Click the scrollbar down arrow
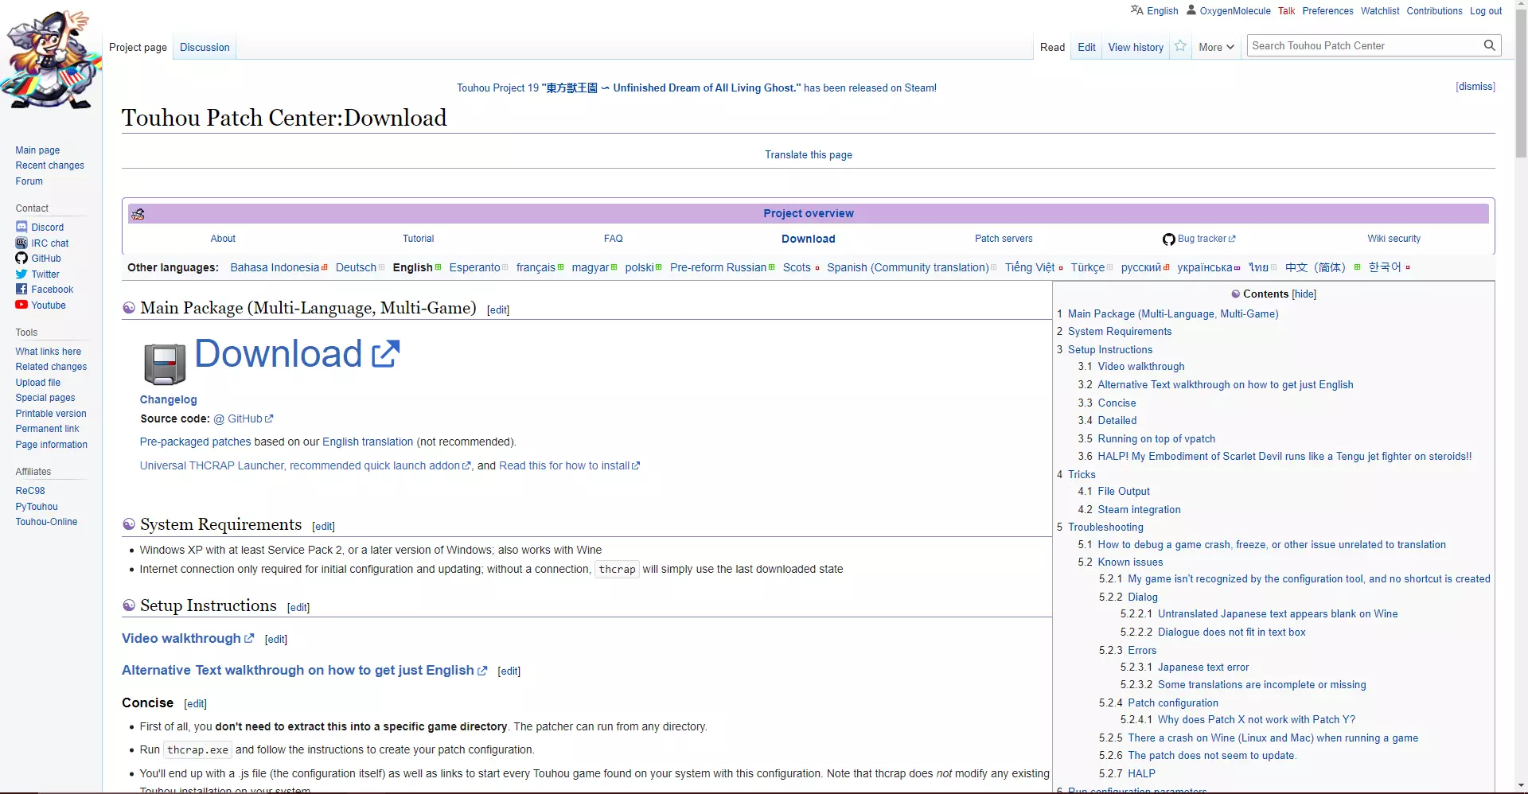The image size is (1528, 794). point(1521,786)
